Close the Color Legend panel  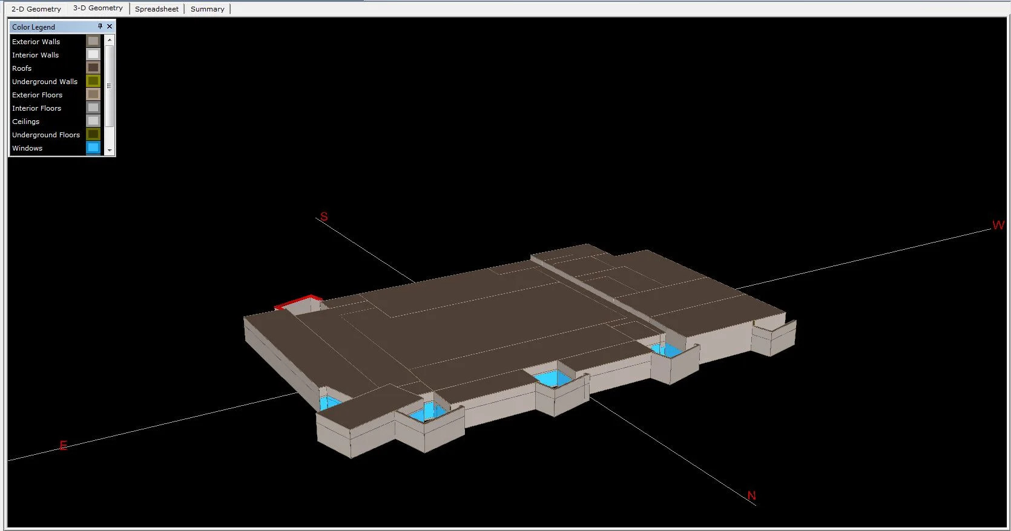(x=110, y=27)
